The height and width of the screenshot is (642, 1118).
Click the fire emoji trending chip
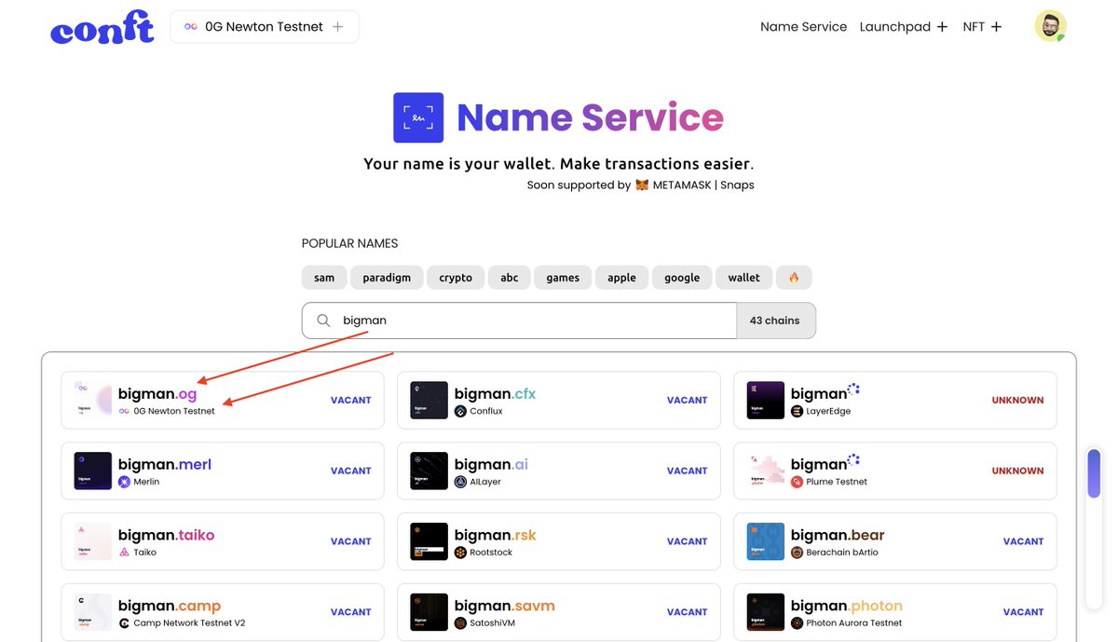794,278
